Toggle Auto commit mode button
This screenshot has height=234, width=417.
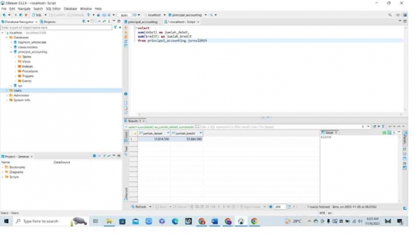point(124,15)
